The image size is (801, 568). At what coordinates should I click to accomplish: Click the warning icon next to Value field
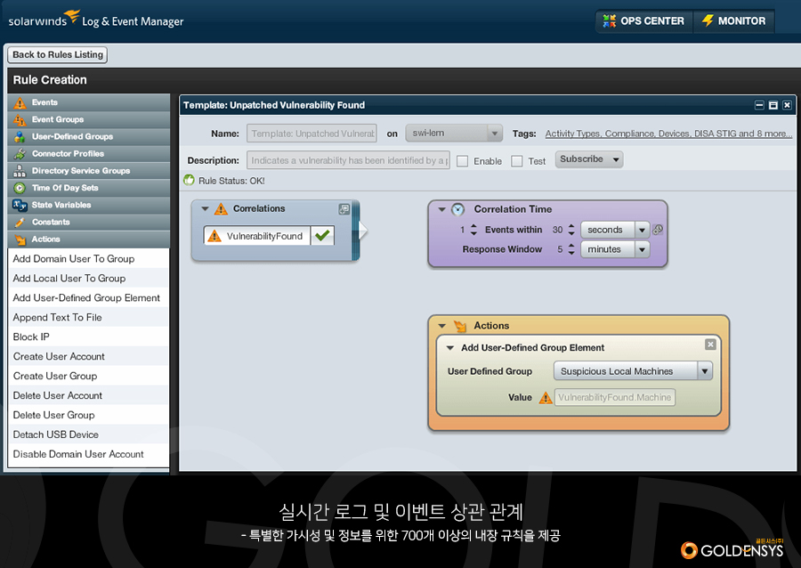tap(546, 397)
